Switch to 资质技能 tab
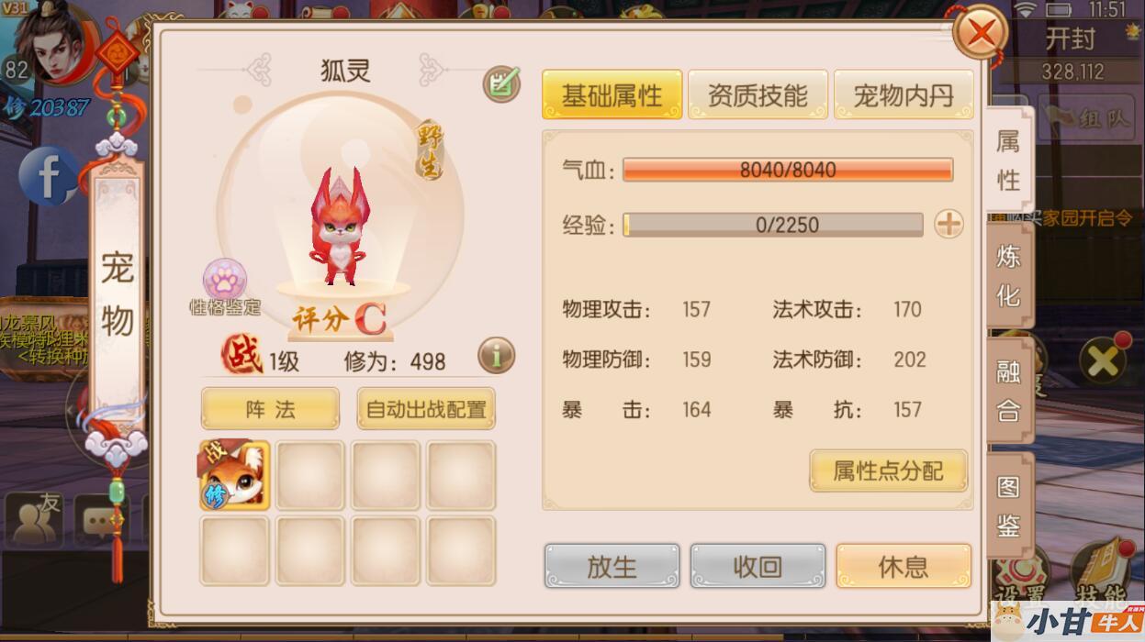 pyautogui.click(x=758, y=95)
